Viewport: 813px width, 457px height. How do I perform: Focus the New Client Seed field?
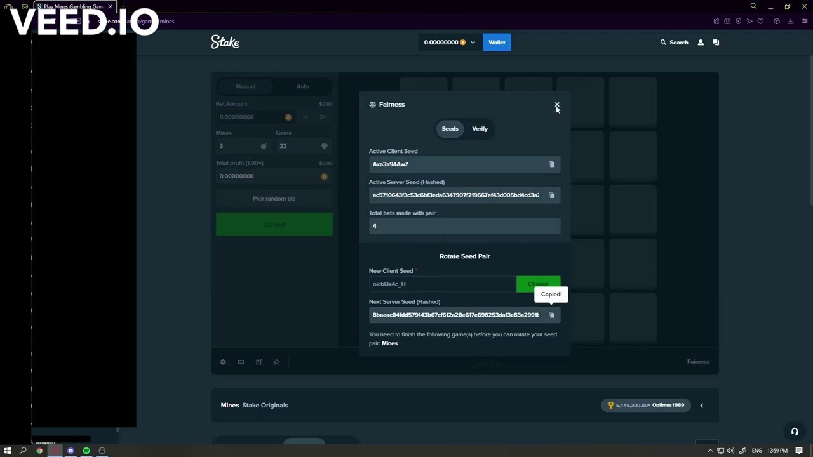point(443,284)
